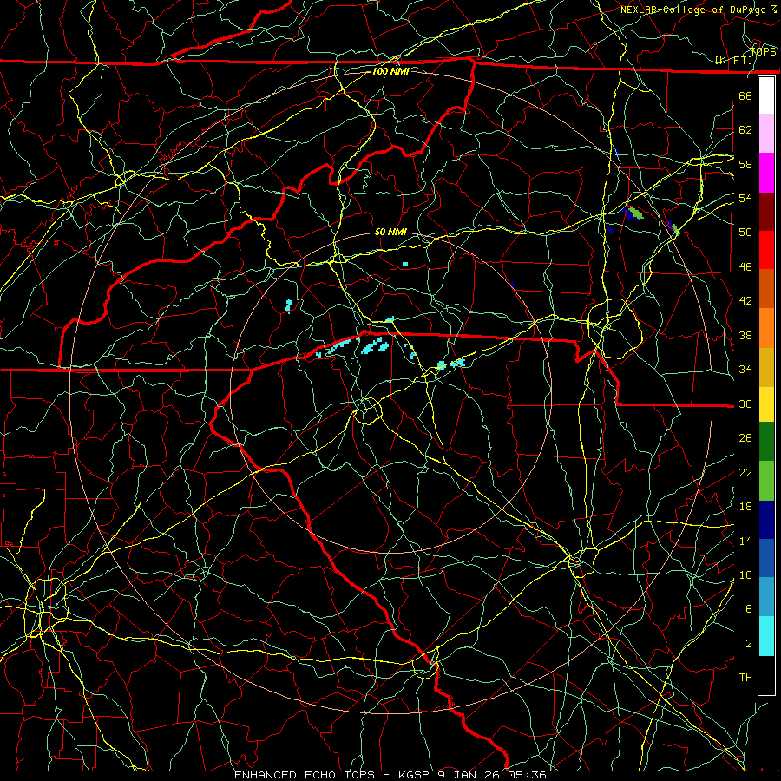Screen dimensions: 781x781
Task: Click the 'NEXLAB-College of DuPage' header text
Action: pos(692,10)
